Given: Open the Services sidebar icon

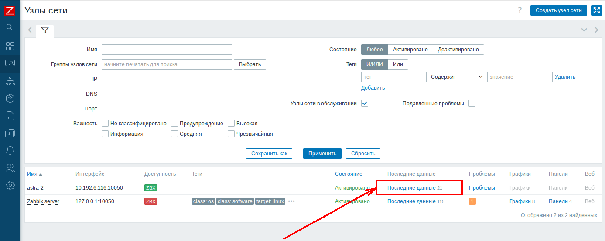Looking at the screenshot, I should [x=10, y=81].
